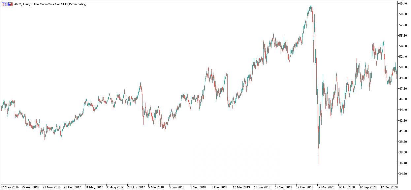Select the 23 Nov 2016 date label
Viewport: 411px width, 190px height.
[51, 187]
